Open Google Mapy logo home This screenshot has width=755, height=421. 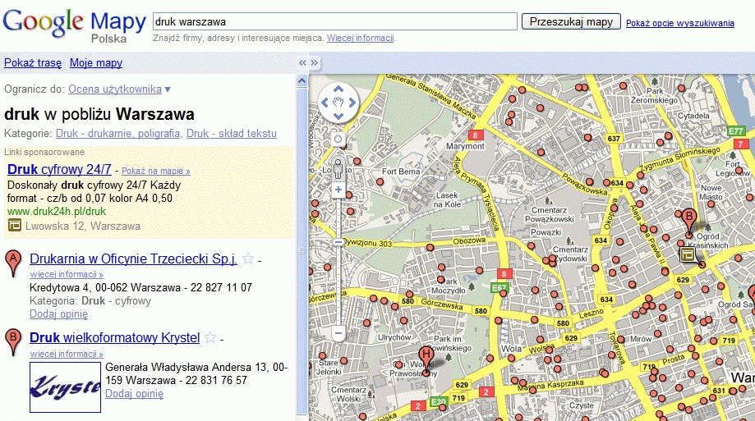coord(74,25)
